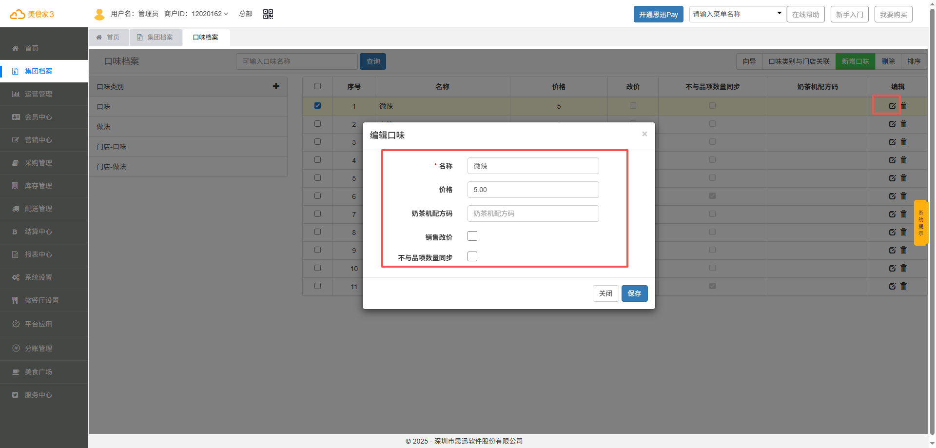Viewport: 936px width, 448px height.
Task: Toggle the select-all checkbox in table header
Action: [x=317, y=86]
